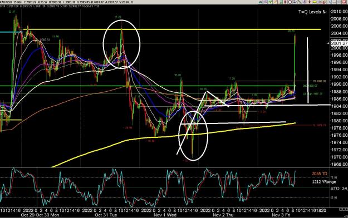Viewport: 348px width, 218px height.
Task: Click the Oct 29 date label
Action: click(x=28, y=215)
